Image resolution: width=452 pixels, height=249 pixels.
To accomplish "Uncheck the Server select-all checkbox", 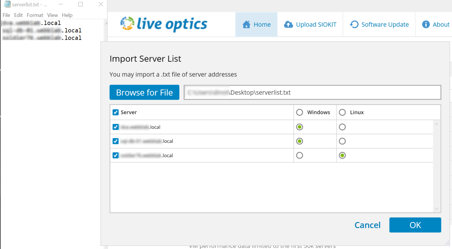I will pyautogui.click(x=115, y=112).
